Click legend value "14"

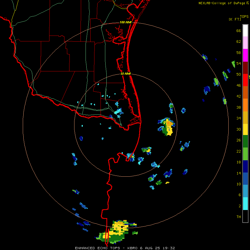click(239, 173)
